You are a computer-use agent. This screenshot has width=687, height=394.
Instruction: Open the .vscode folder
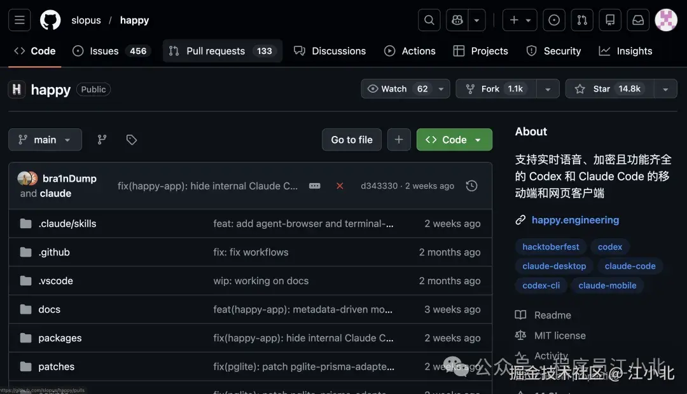click(x=55, y=281)
